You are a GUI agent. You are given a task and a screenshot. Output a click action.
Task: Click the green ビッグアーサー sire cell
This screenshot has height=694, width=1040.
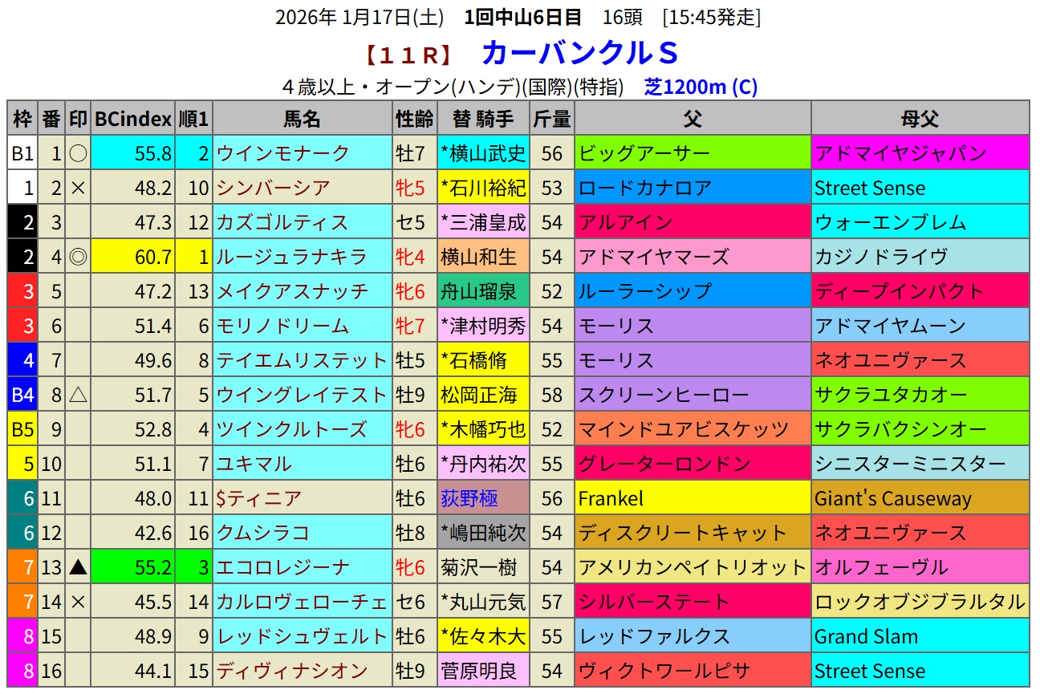coord(693,153)
